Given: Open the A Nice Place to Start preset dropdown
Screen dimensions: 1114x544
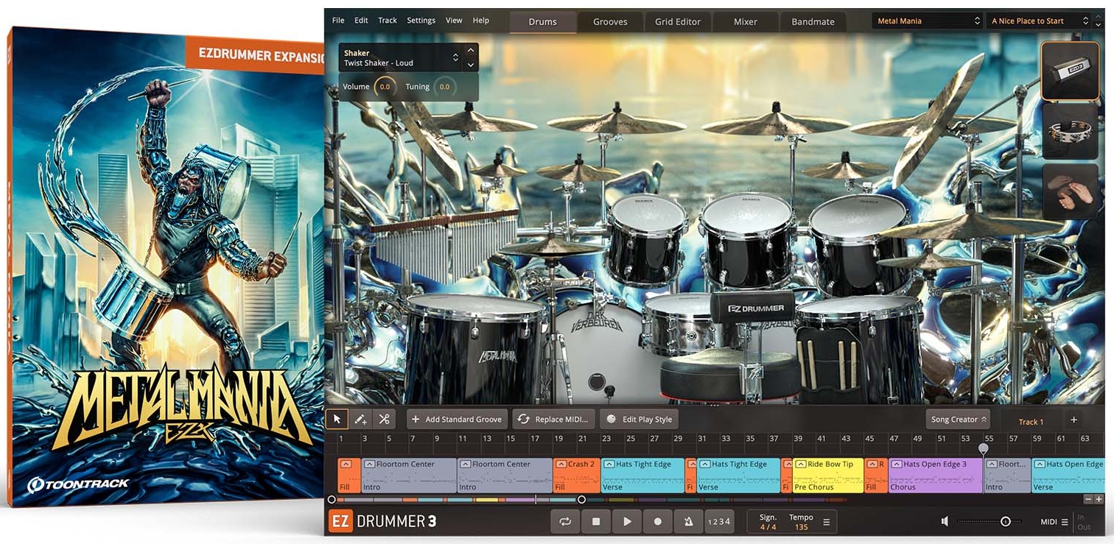Looking at the screenshot, I should pos(1038,21).
